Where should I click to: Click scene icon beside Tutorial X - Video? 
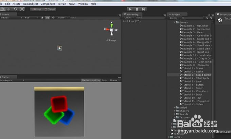pyautogui.click(x=181, y=104)
